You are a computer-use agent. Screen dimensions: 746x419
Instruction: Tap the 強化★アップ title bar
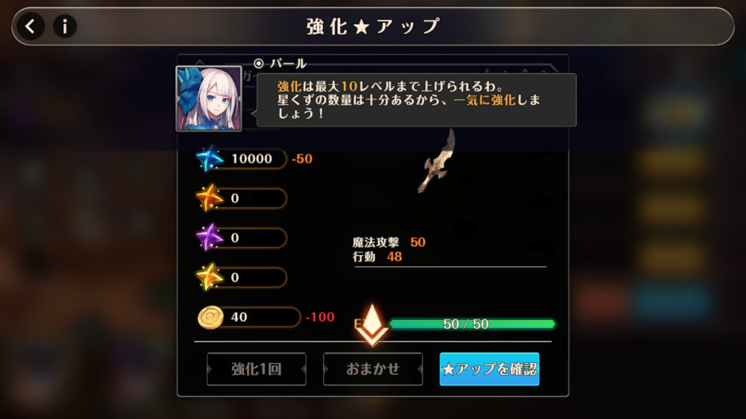(x=372, y=27)
